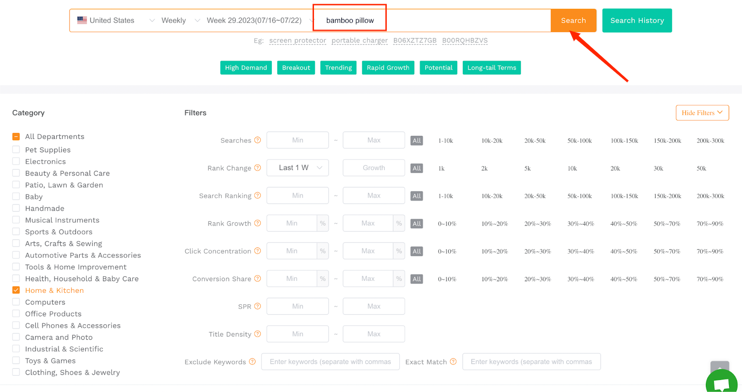The width and height of the screenshot is (742, 392).
Task: Open the United States marketplace dropdown
Action: tap(116, 20)
